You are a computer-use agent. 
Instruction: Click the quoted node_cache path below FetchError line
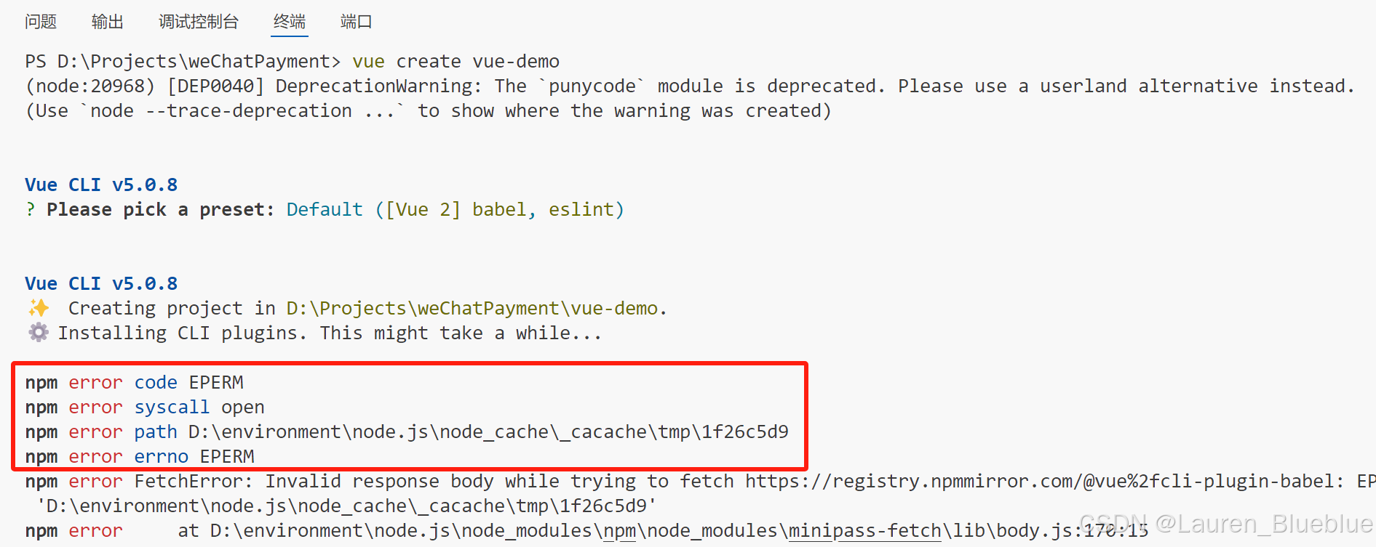[346, 506]
